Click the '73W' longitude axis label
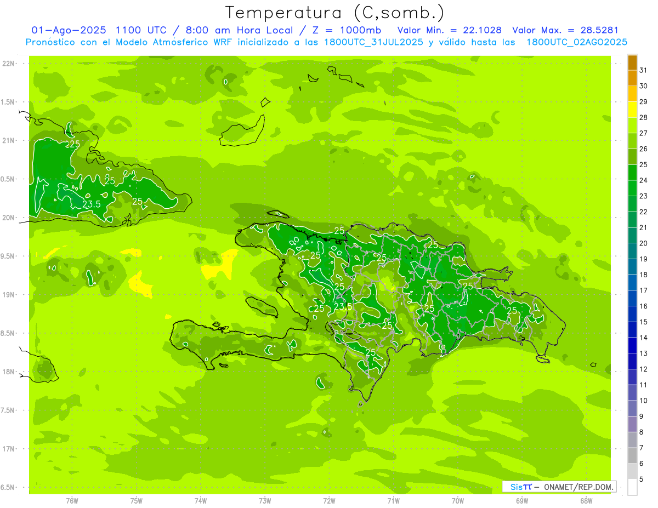This screenshot has width=658, height=508. pos(265,500)
